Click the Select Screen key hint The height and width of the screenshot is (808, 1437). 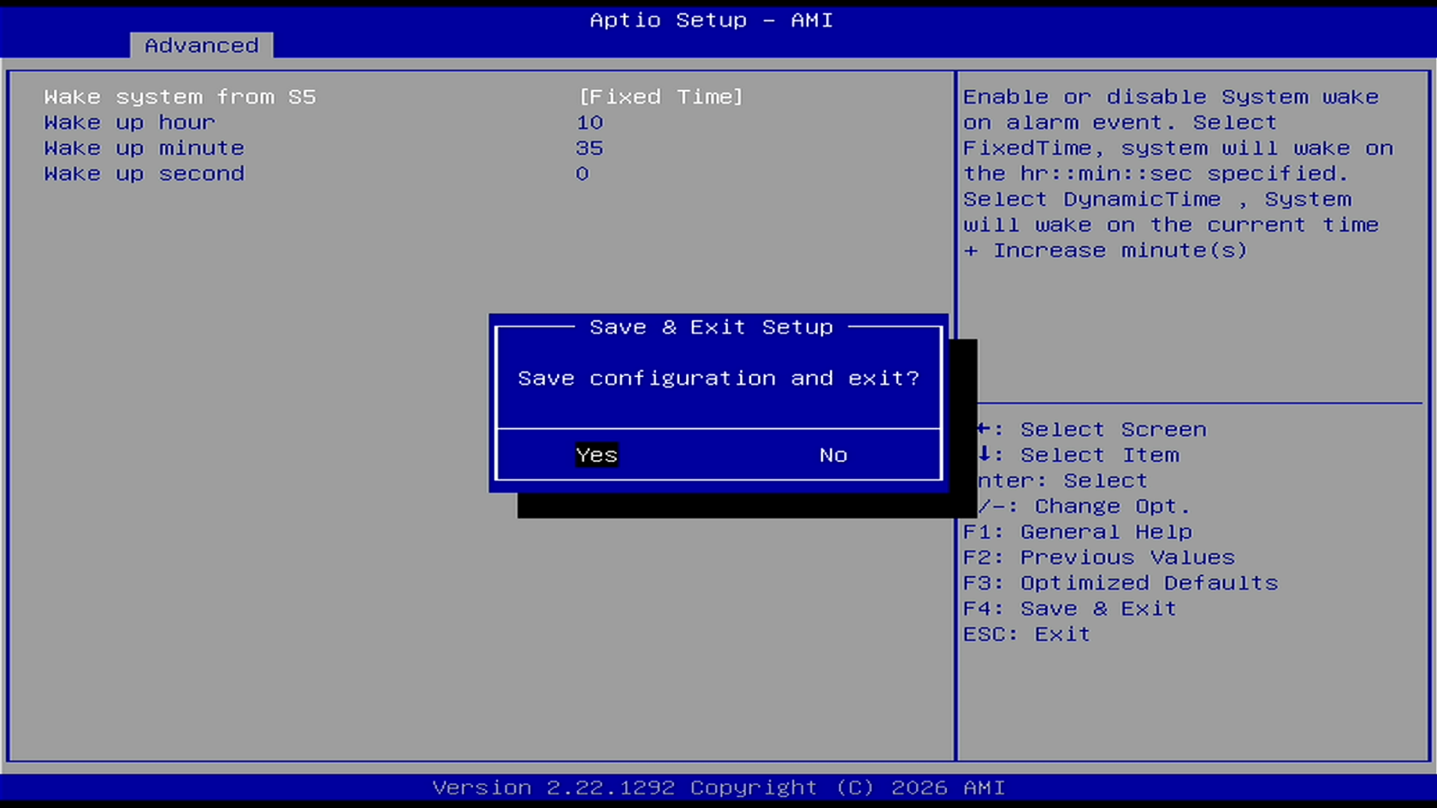[1092, 429]
